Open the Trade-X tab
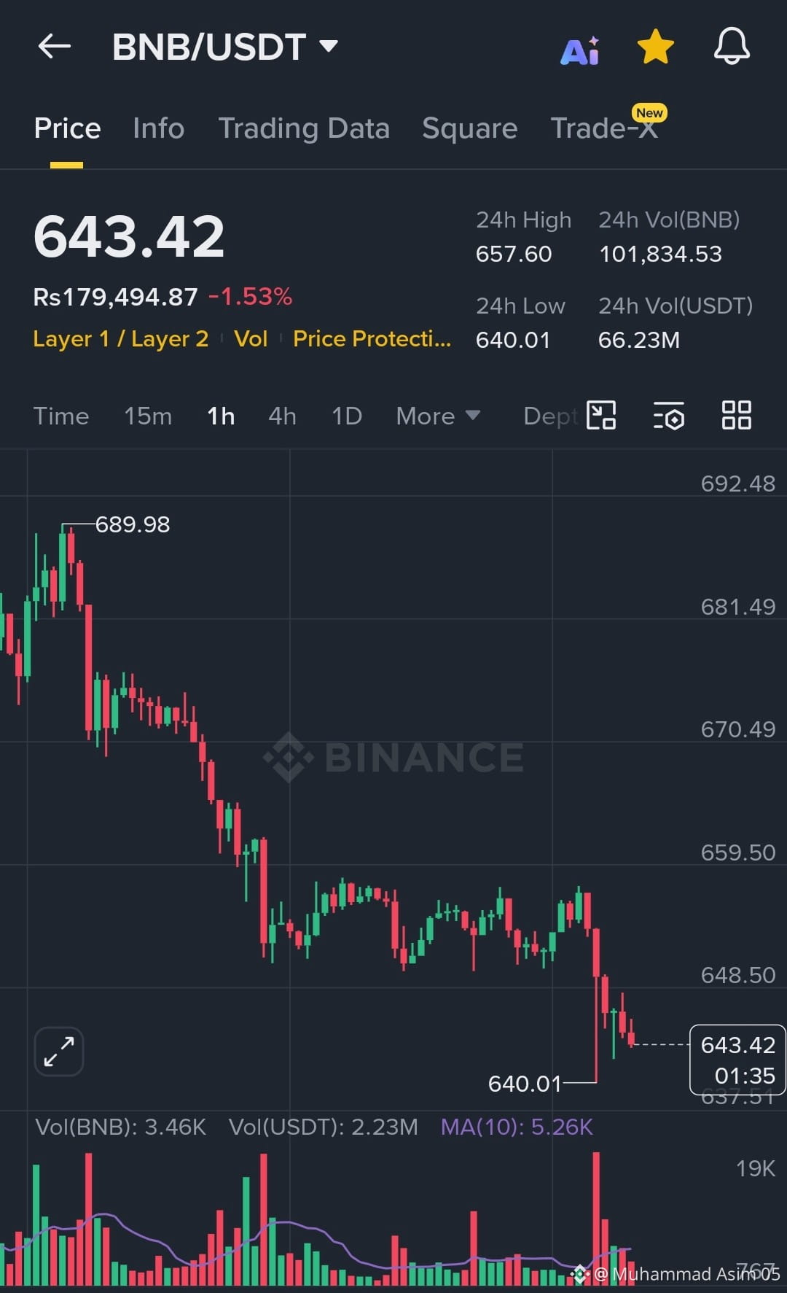Viewport: 787px width, 1293px height. coord(605,128)
